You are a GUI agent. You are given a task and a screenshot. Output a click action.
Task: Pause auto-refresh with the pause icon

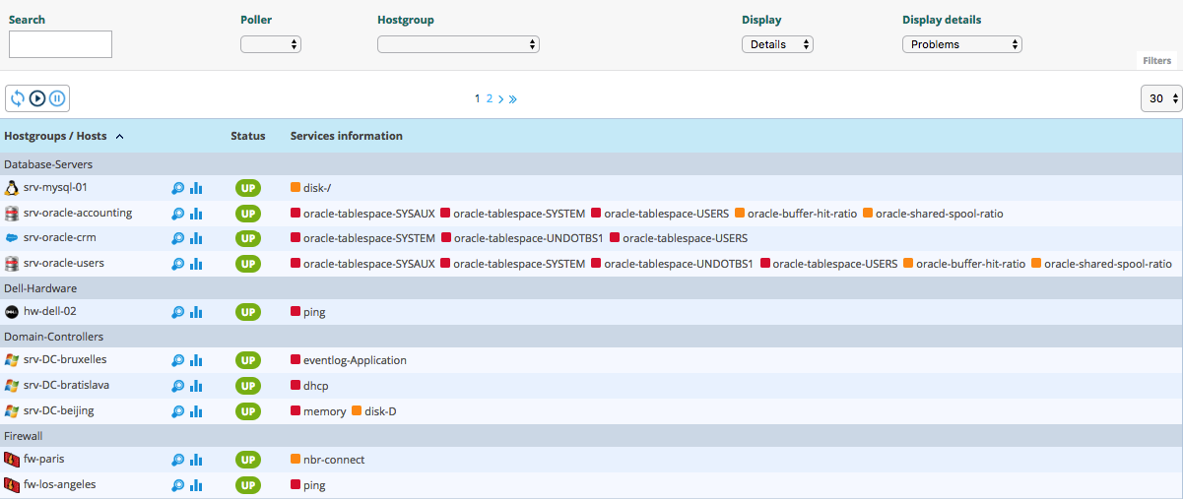tap(57, 98)
